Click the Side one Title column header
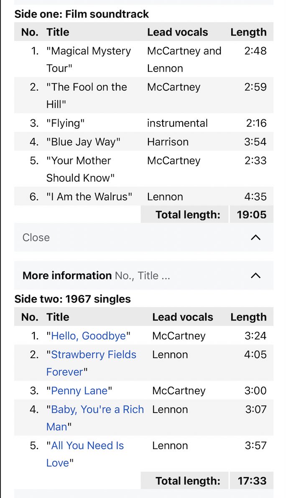The image size is (286, 498). (58, 32)
